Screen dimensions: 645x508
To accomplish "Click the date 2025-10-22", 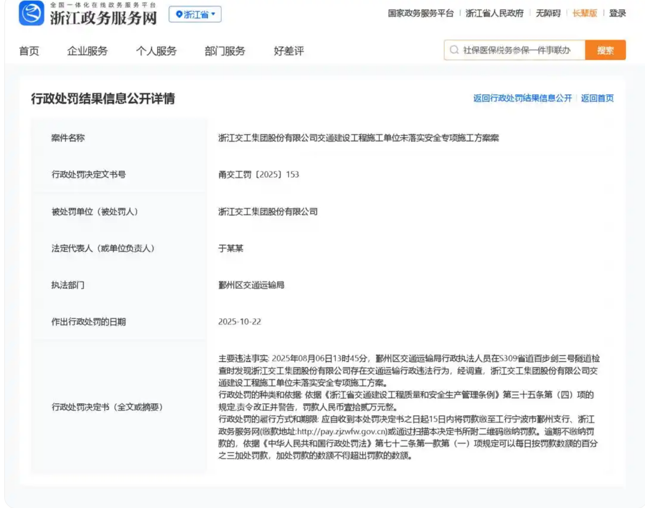I will click(239, 322).
